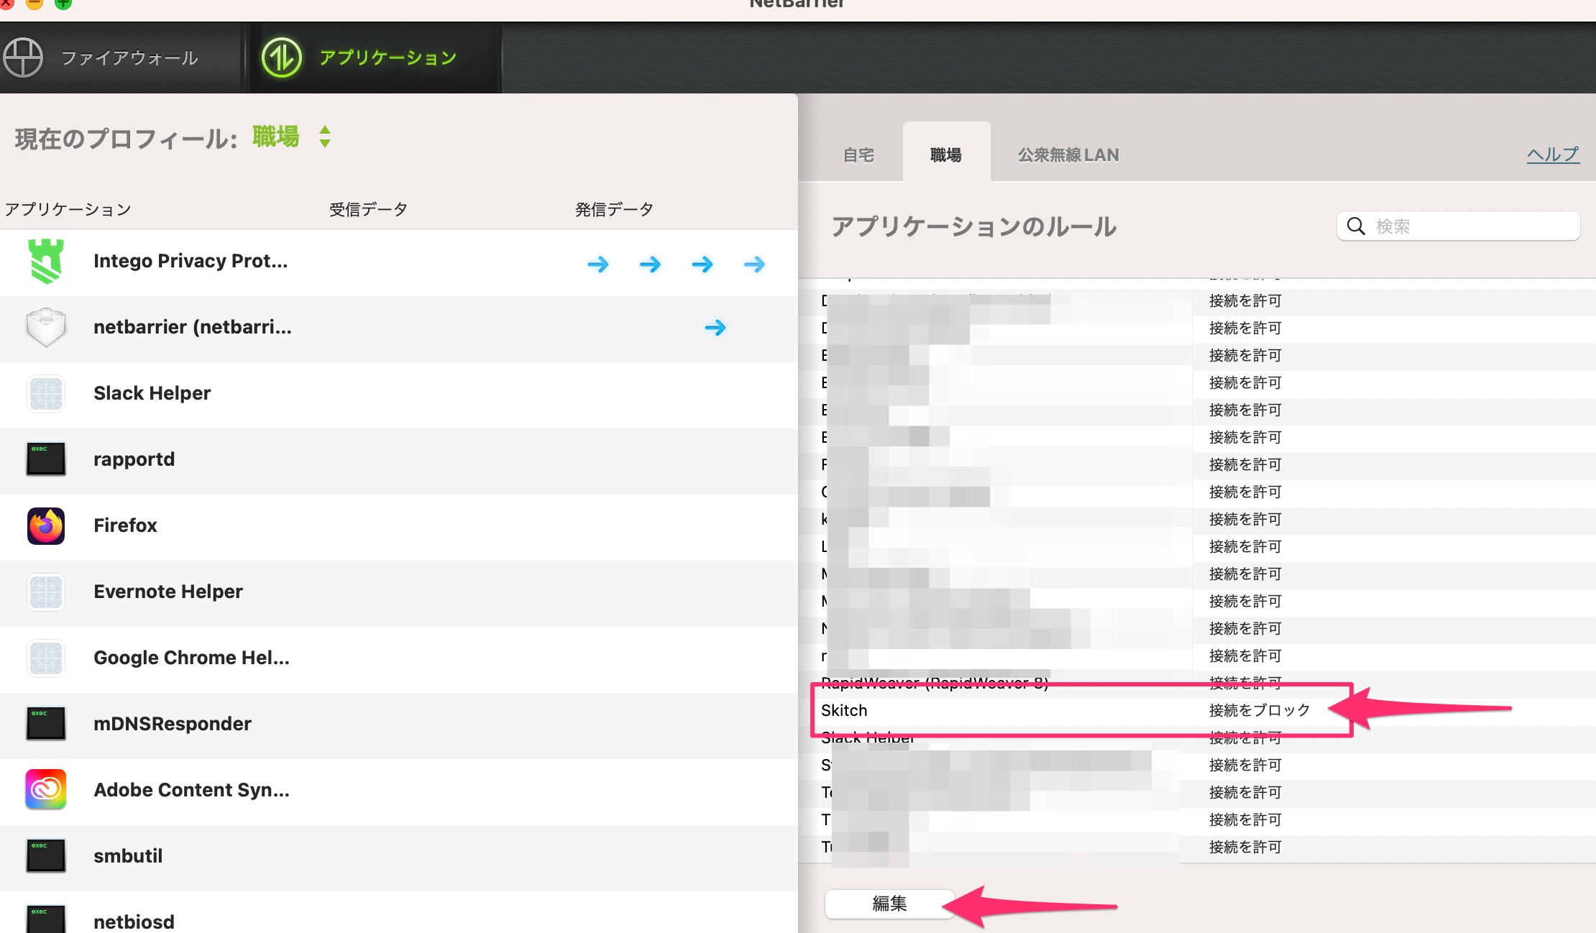Click the Adobe Content Sync icon

46,790
